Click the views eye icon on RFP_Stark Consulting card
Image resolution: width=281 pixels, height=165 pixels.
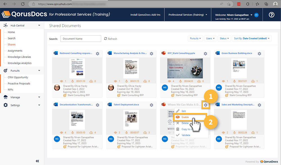tap(169, 81)
